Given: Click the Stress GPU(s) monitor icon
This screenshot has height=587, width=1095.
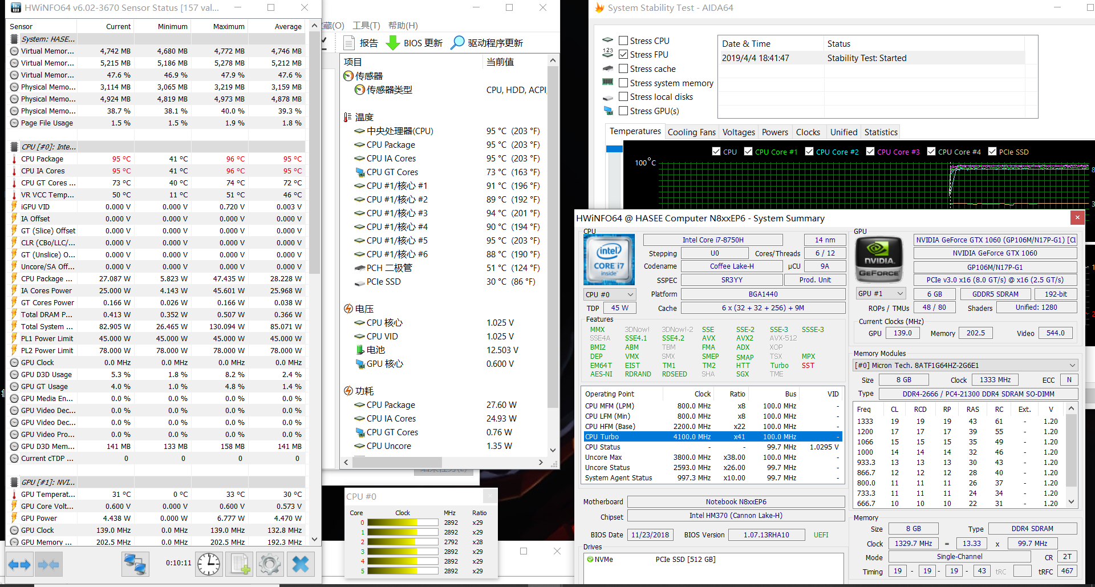Looking at the screenshot, I should pyautogui.click(x=608, y=111).
